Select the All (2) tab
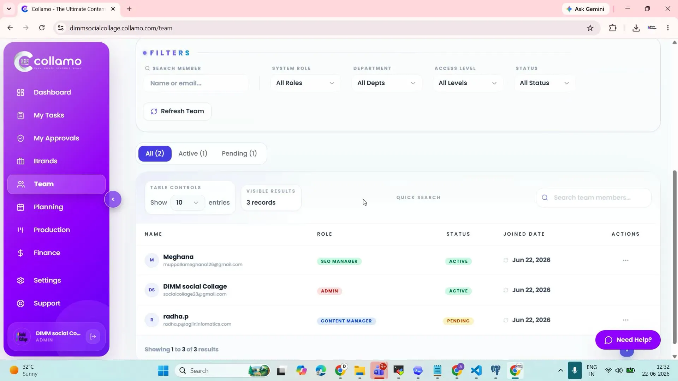The height and width of the screenshot is (381, 678). coord(155,153)
